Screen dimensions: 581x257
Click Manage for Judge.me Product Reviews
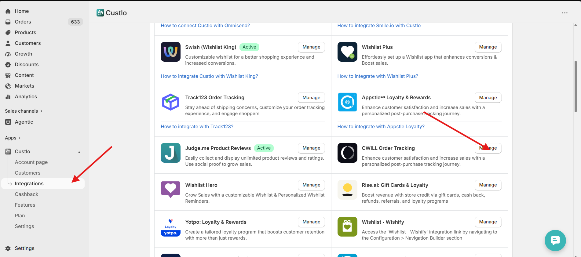tap(311, 148)
